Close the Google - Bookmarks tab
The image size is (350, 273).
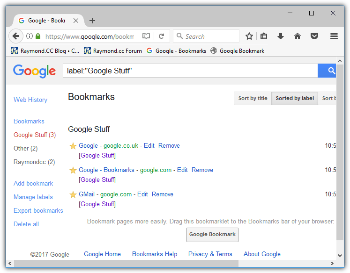click(76, 21)
